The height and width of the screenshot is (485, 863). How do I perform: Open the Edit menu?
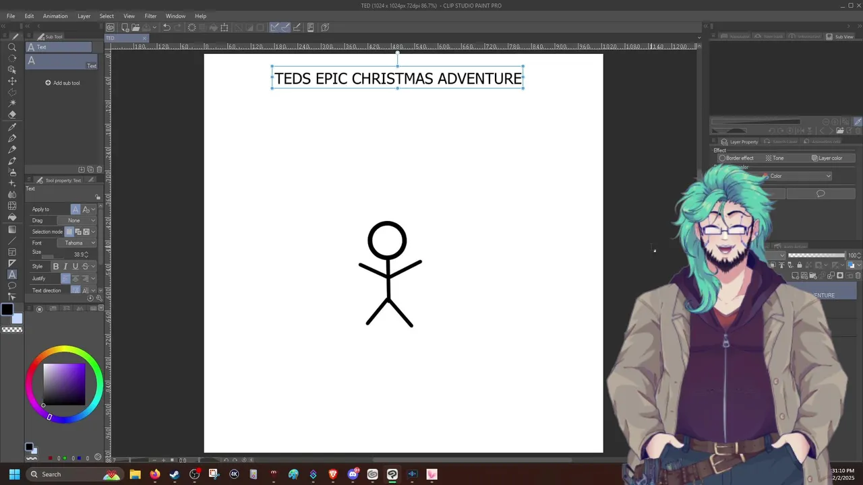[x=29, y=16]
